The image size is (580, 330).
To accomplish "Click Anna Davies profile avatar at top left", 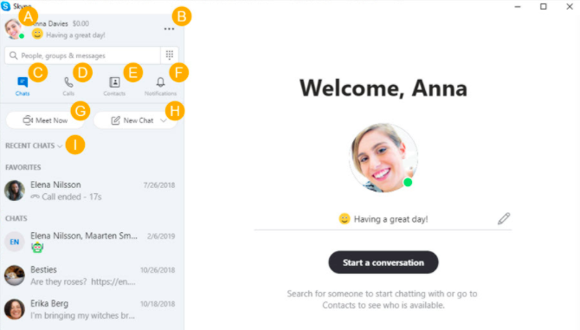I will (x=14, y=29).
